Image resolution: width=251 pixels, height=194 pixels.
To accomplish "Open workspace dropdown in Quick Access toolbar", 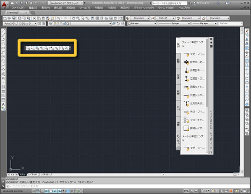I will pyautogui.click(x=65, y=3).
